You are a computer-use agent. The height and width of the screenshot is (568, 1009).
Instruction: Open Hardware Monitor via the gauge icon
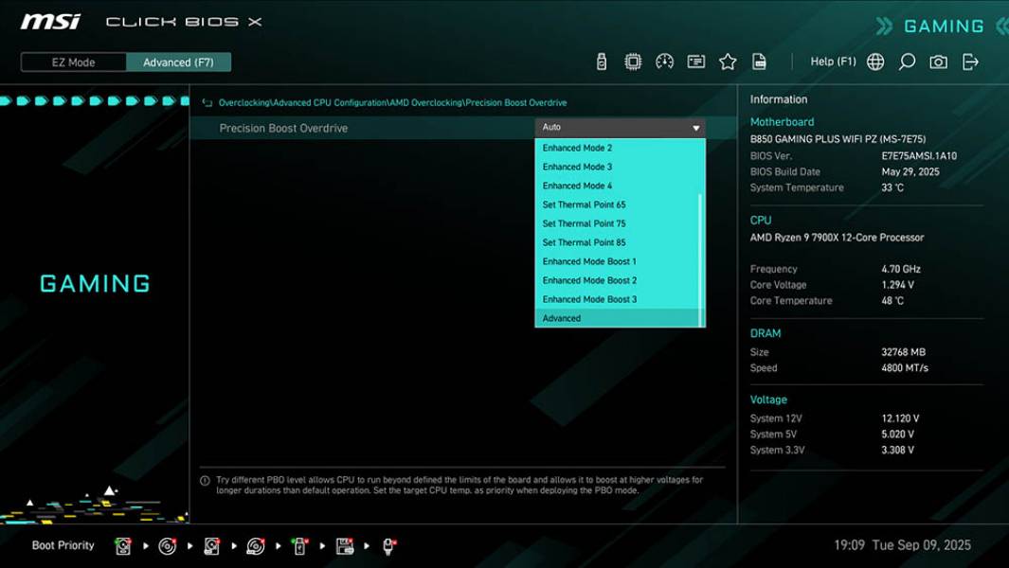(665, 60)
